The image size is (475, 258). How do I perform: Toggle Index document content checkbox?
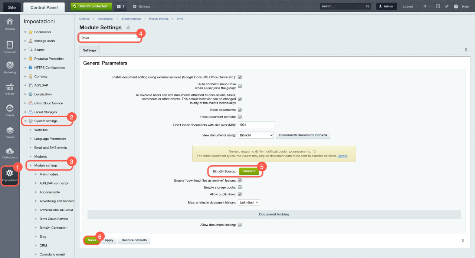point(240,117)
